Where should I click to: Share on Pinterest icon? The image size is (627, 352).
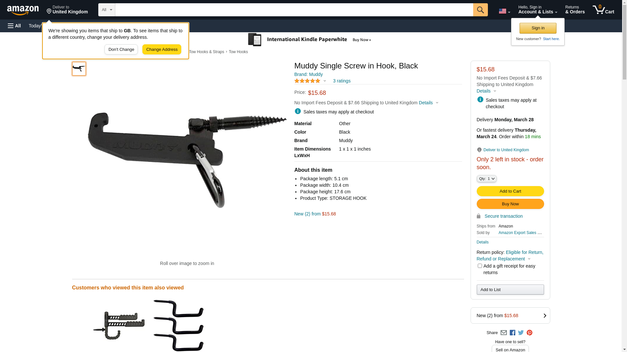click(529, 333)
